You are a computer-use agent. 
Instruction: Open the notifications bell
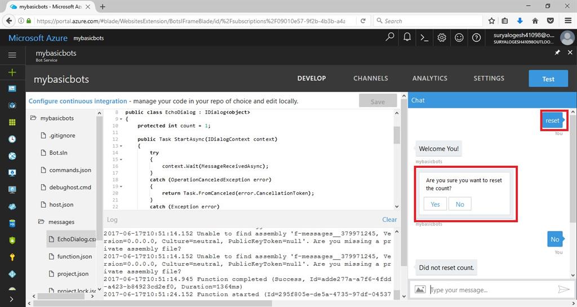pyautogui.click(x=407, y=37)
